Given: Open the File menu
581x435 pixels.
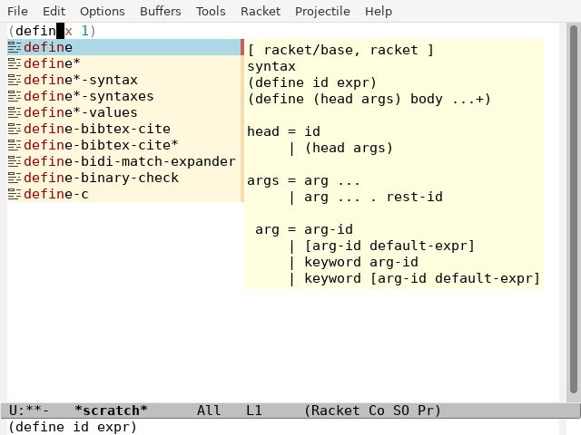Looking at the screenshot, I should point(17,11).
